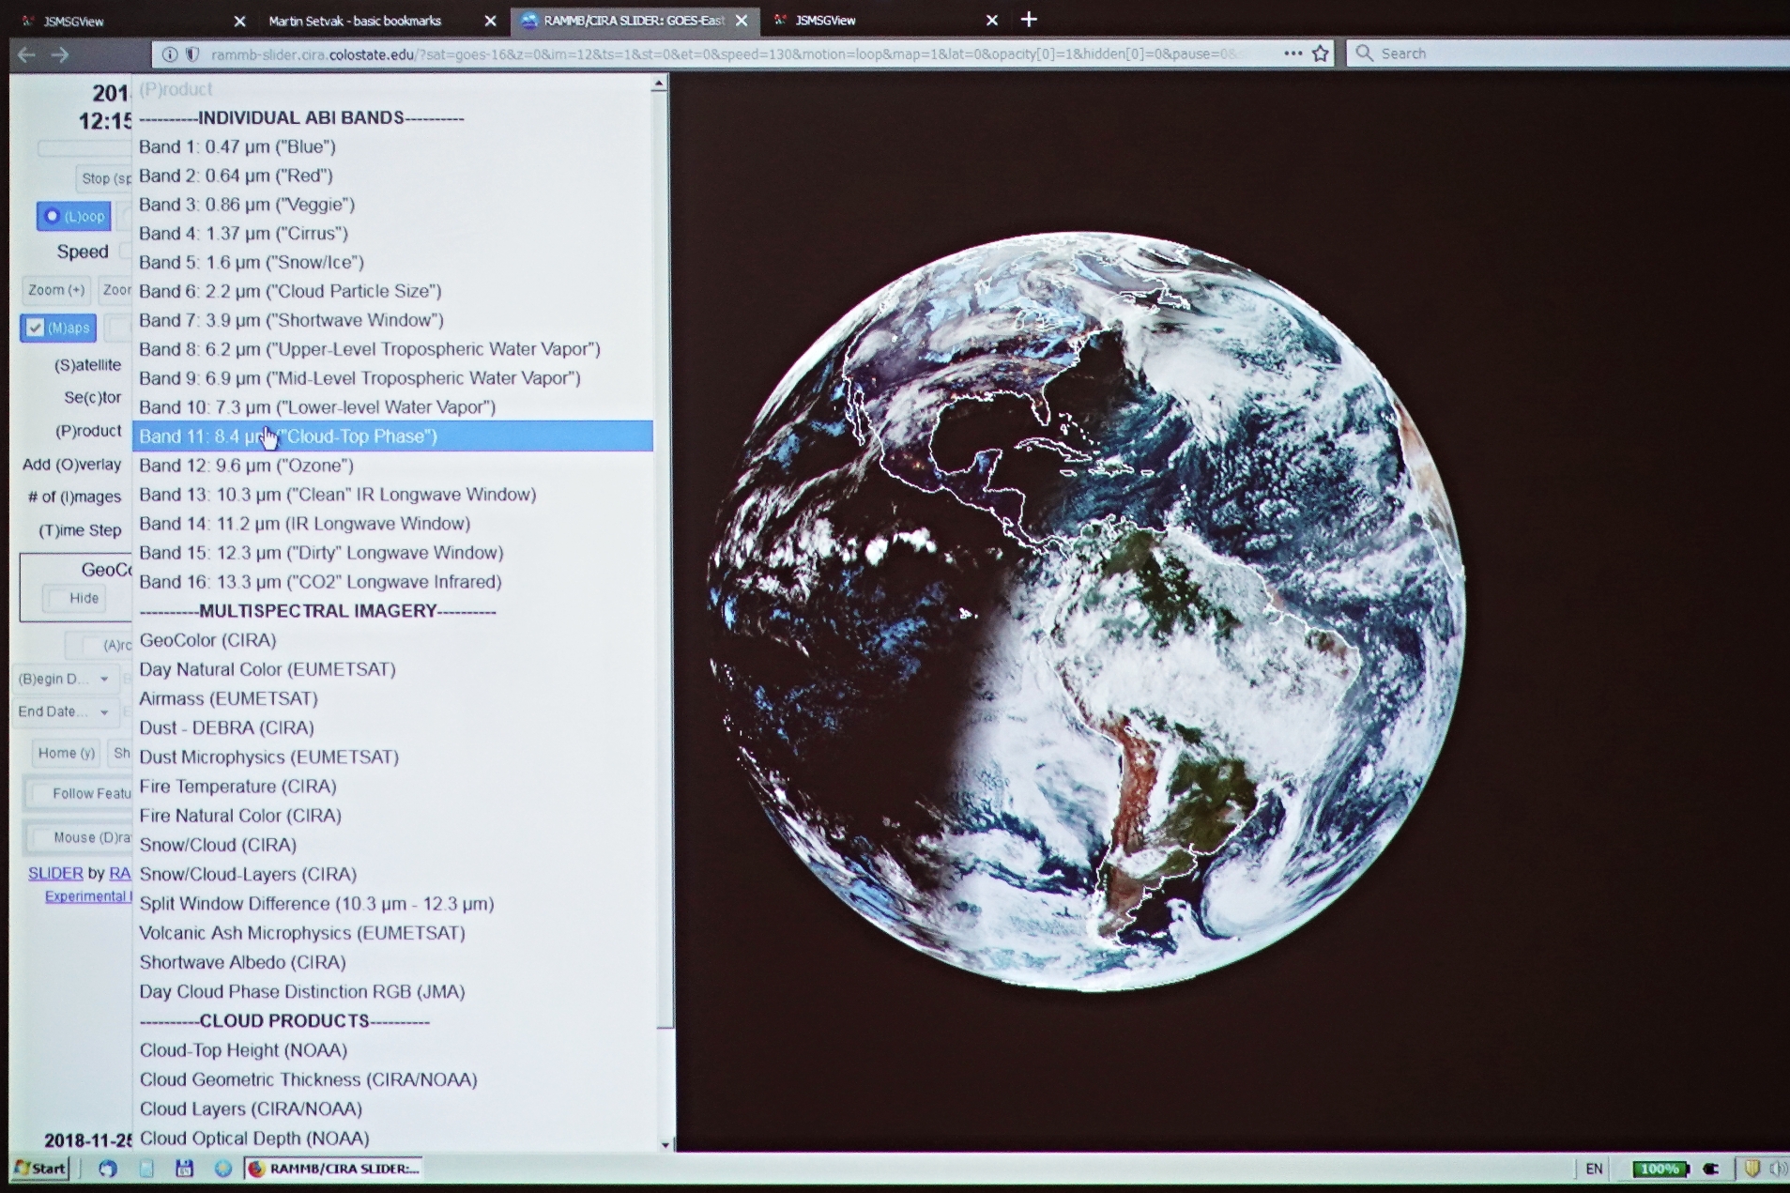Go back with the browser back arrow
Viewport: 1790px width, 1193px height.
tap(26, 55)
